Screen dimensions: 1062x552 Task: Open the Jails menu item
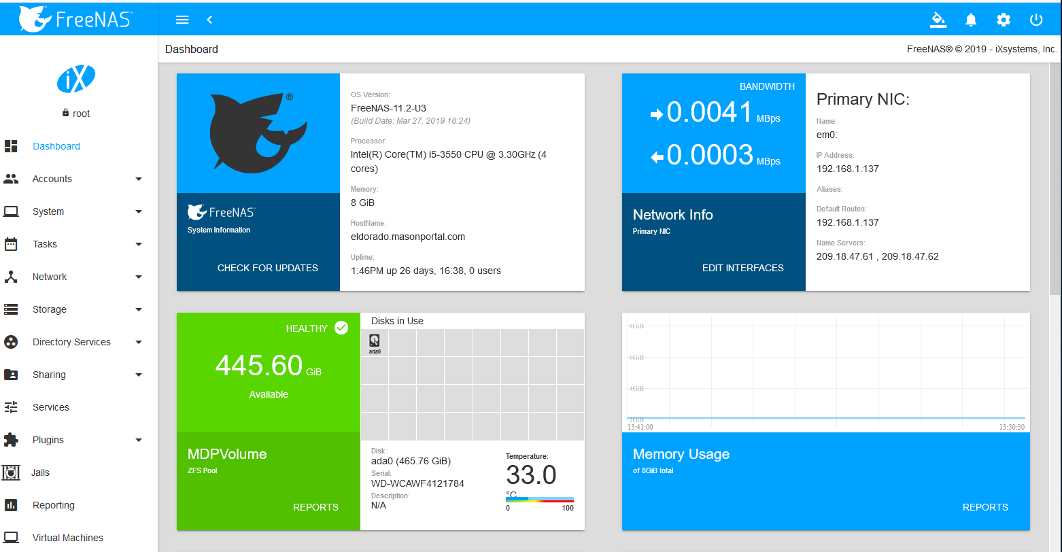coord(79,472)
